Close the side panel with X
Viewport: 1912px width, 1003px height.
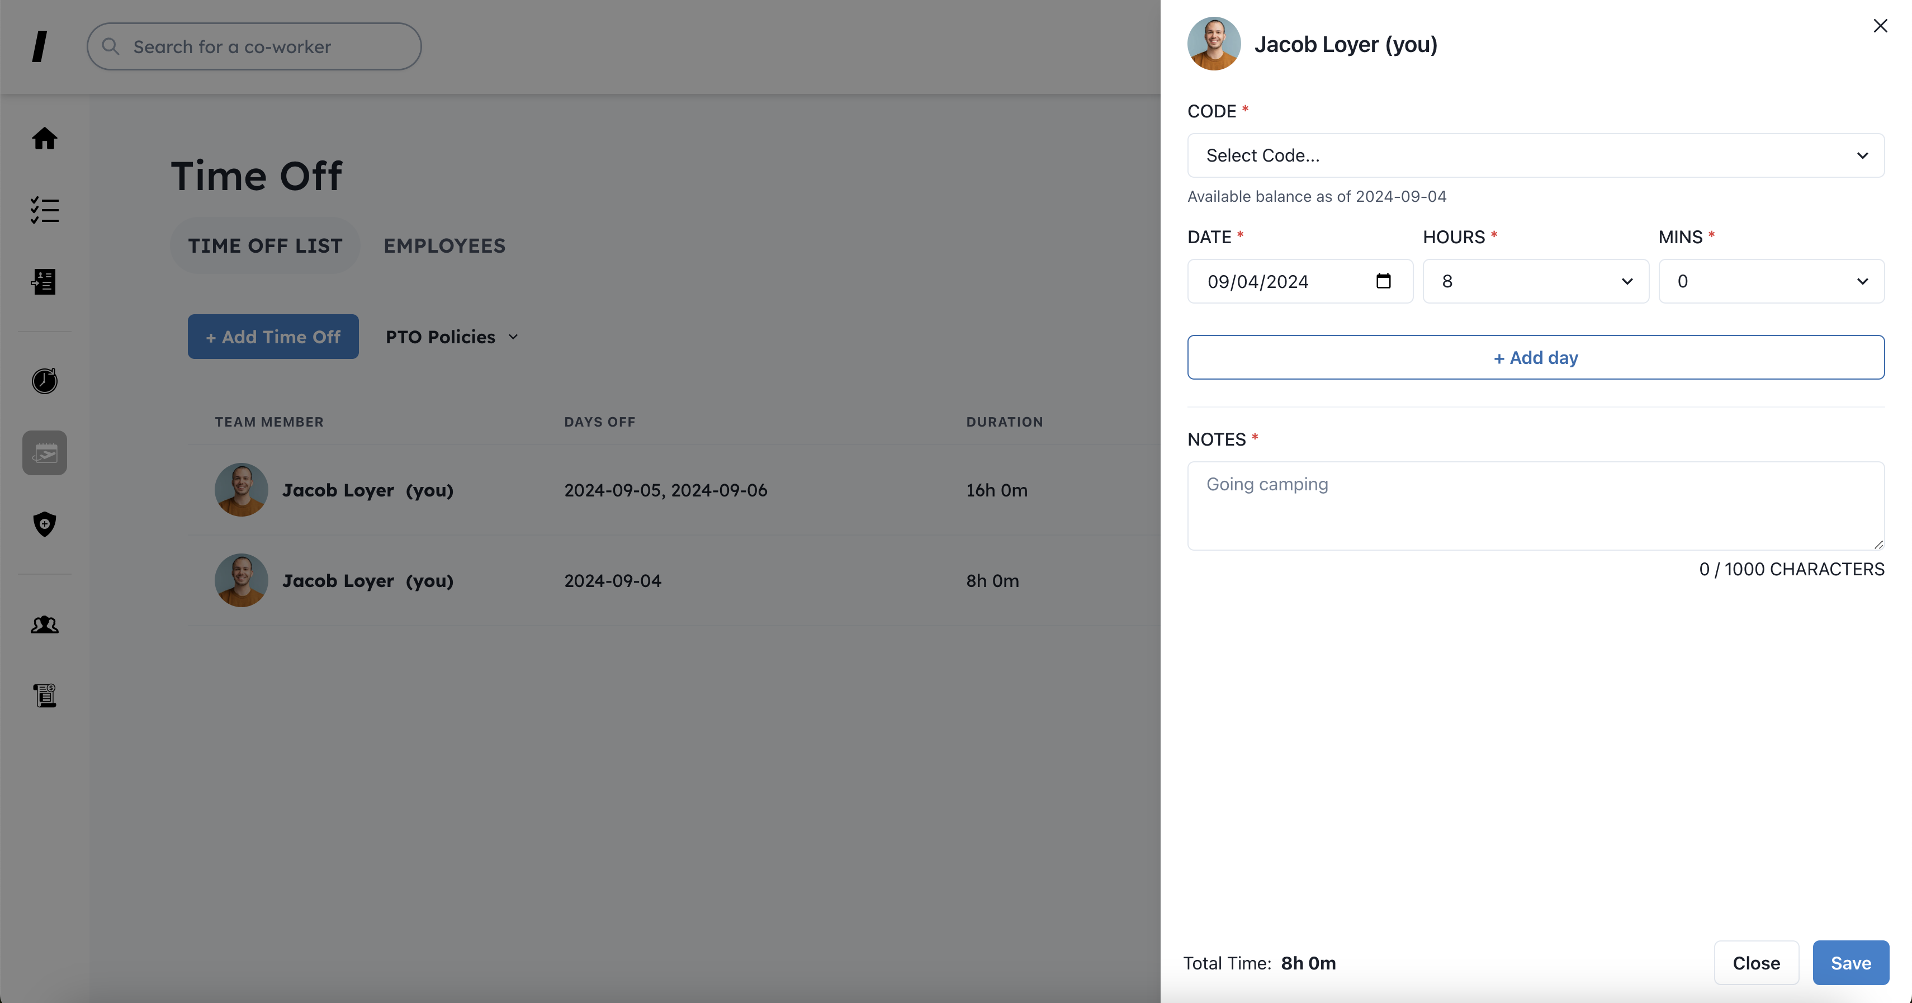coord(1880,26)
